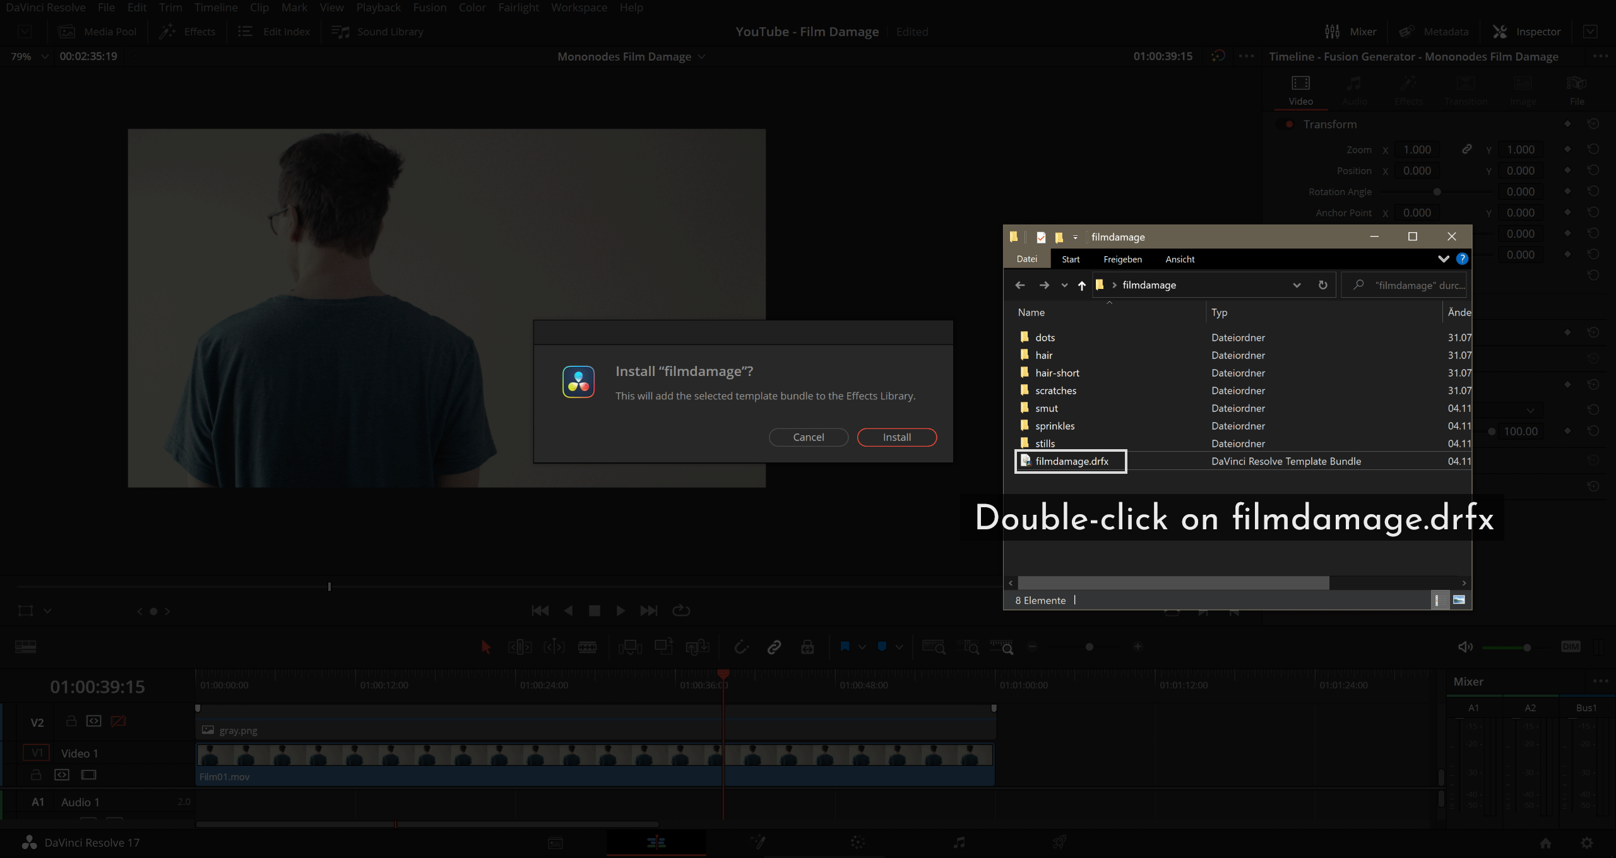This screenshot has height=858, width=1616.
Task: Open the Fusion menu
Action: tap(429, 8)
